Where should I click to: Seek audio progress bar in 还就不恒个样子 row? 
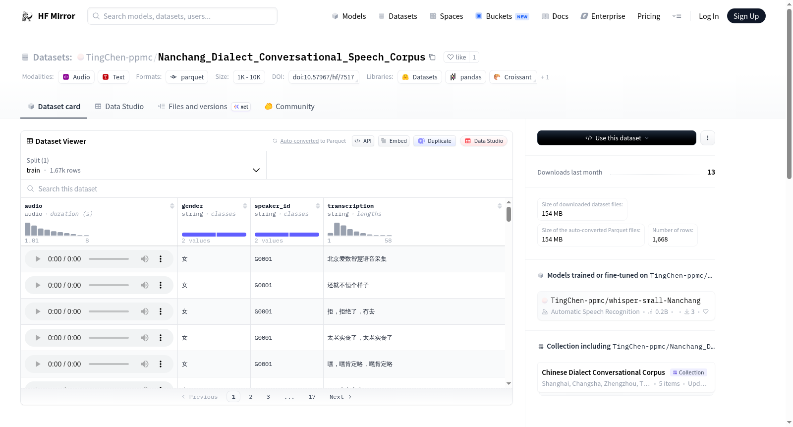[x=109, y=285]
